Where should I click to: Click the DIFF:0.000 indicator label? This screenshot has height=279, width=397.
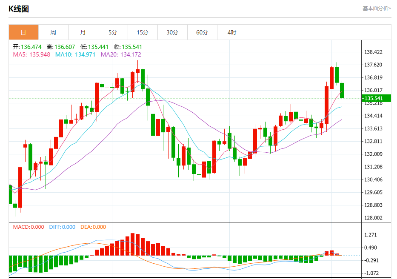click(62, 227)
